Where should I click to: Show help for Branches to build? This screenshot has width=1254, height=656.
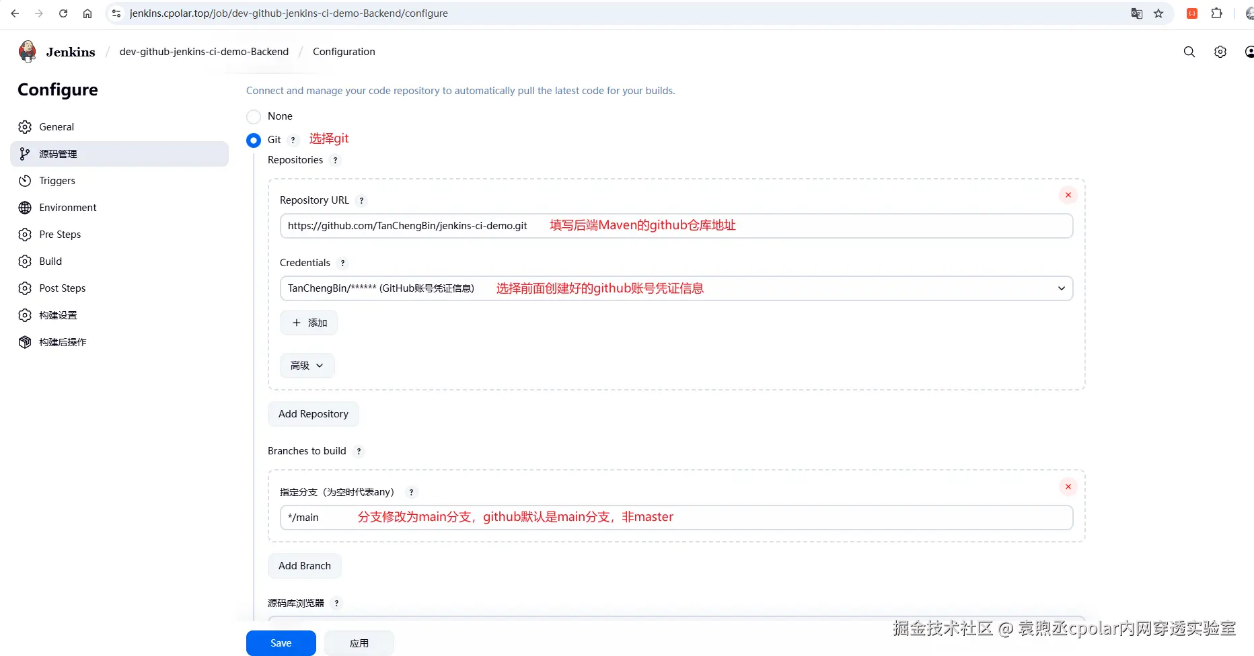pyautogui.click(x=359, y=452)
